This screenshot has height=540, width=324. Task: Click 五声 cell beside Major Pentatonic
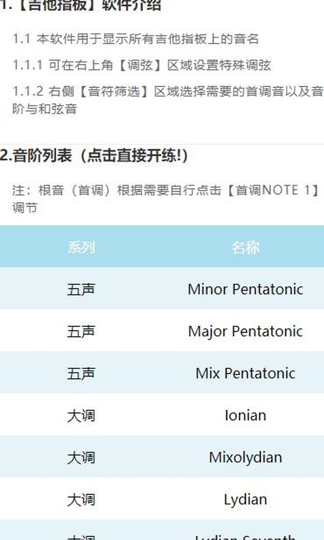tap(81, 332)
